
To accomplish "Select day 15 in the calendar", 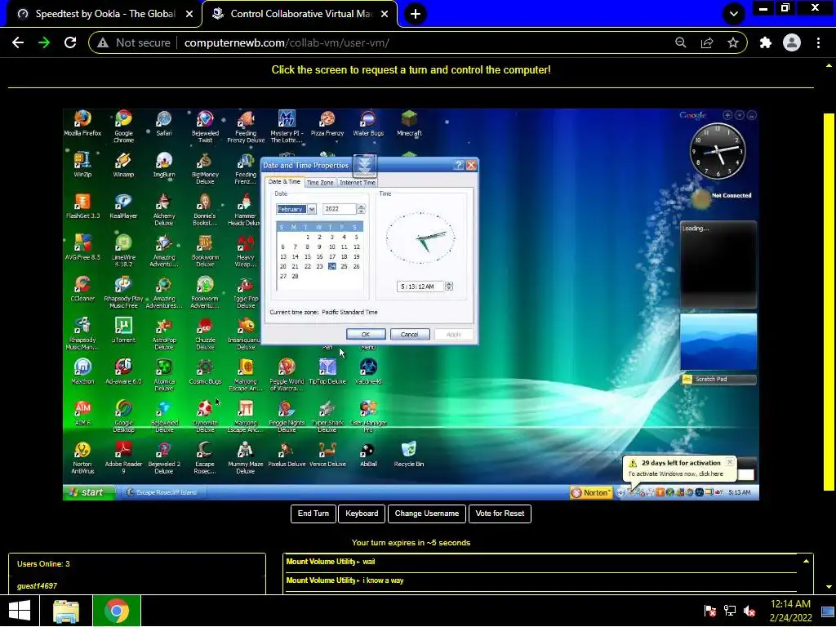I will [307, 256].
